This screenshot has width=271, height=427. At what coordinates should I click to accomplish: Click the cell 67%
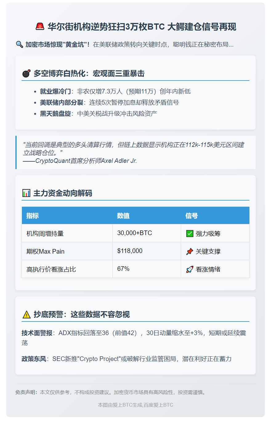point(147,269)
